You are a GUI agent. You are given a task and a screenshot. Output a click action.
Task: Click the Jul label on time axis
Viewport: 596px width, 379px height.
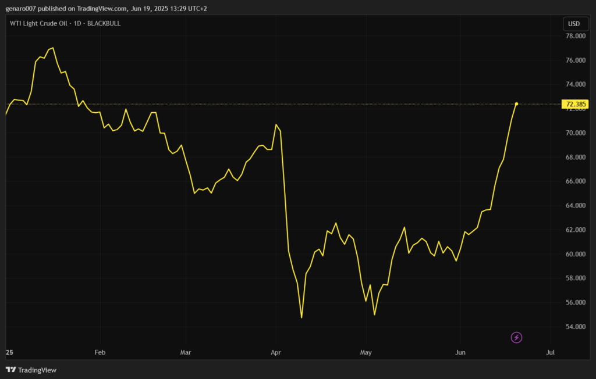tap(551, 352)
